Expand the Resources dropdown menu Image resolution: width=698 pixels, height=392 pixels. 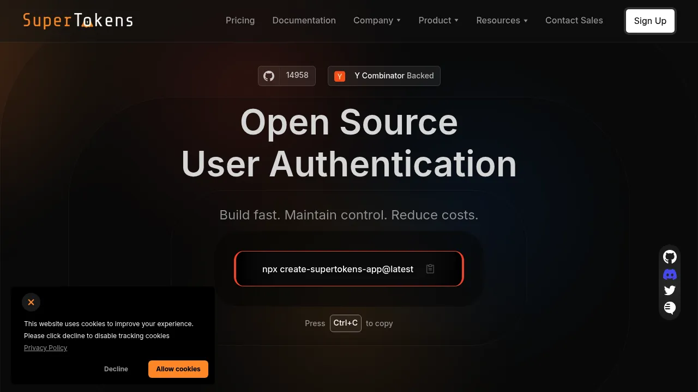(x=502, y=20)
